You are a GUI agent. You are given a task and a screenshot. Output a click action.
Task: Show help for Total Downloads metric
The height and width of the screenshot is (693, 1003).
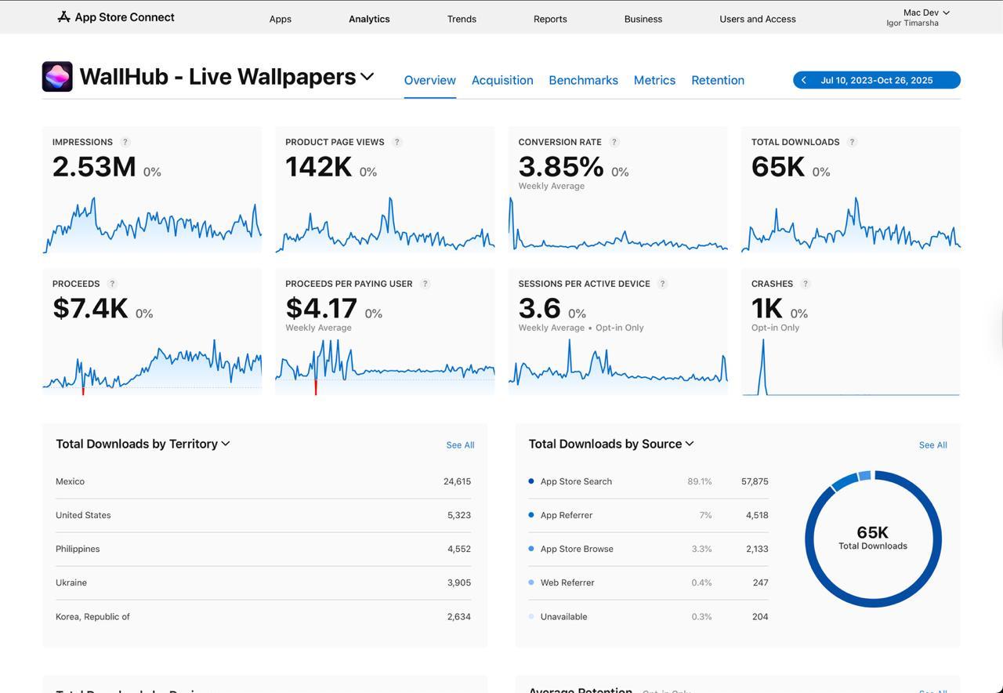853,142
